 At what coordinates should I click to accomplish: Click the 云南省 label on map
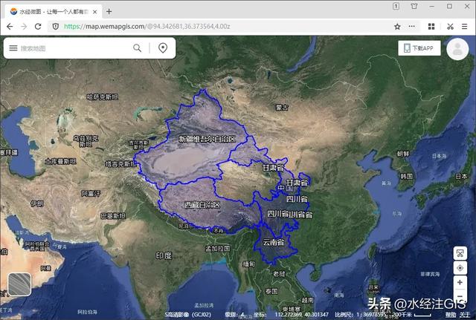point(274,243)
